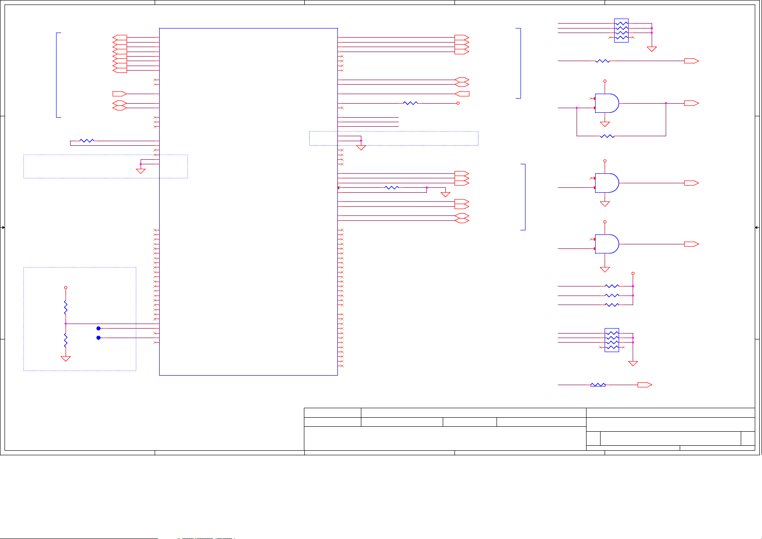Screen dimensions: 762x539
Task: Select the AND gate with the feedback resistor loop
Action: pos(607,103)
